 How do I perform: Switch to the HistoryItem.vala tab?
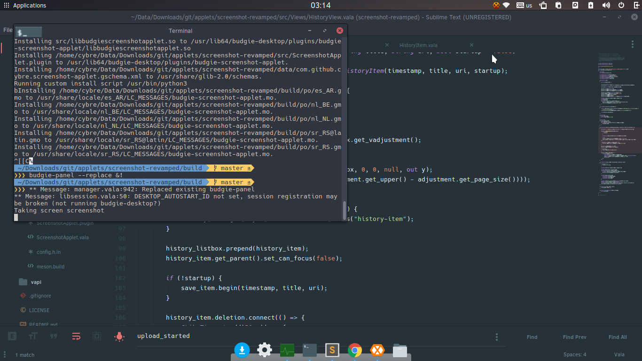coord(418,45)
